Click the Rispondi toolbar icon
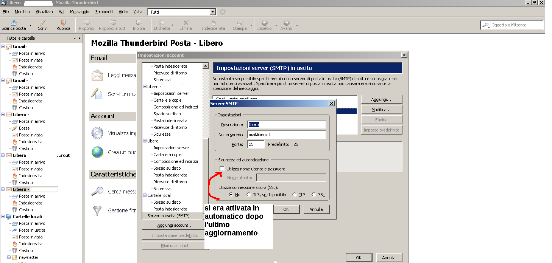The height and width of the screenshot is (263, 552). 86,22
